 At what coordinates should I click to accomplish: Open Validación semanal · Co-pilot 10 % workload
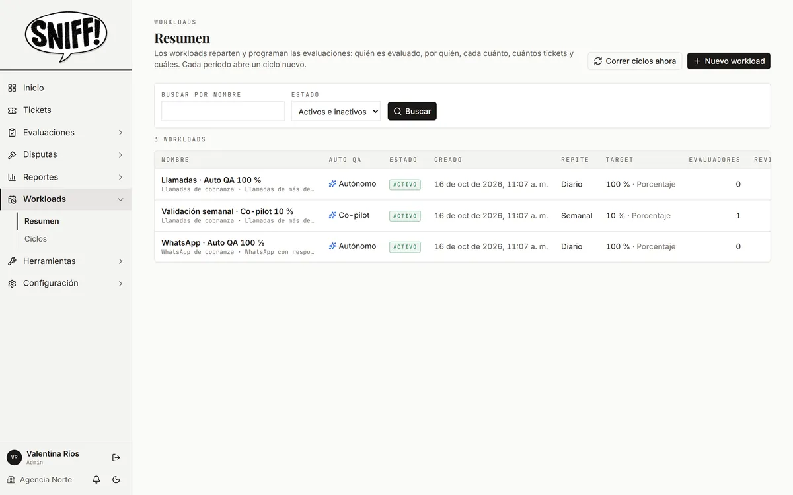(227, 211)
